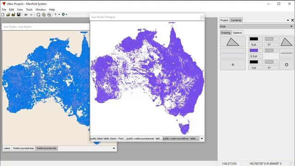295x166 pixels.
Task: Click the Zoom In magnifier icon
Action: (44, 14)
